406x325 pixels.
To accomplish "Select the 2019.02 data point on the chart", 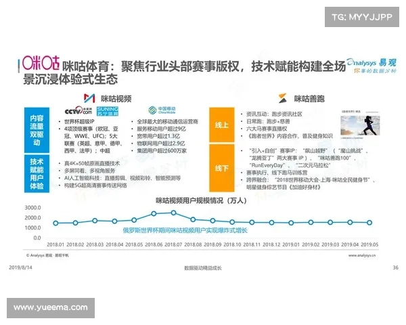I will [x=311, y=222].
